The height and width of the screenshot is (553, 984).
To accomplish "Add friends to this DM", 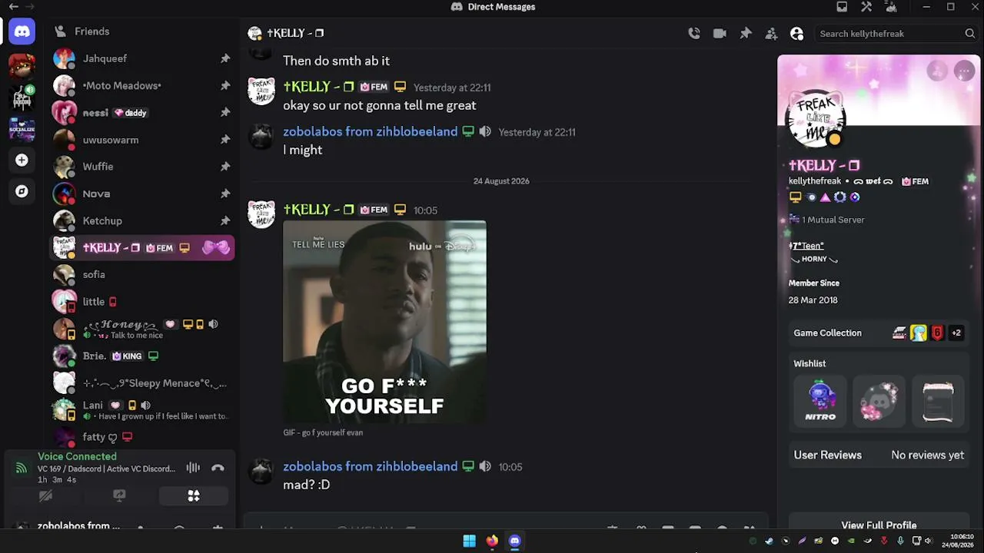I will point(771,33).
